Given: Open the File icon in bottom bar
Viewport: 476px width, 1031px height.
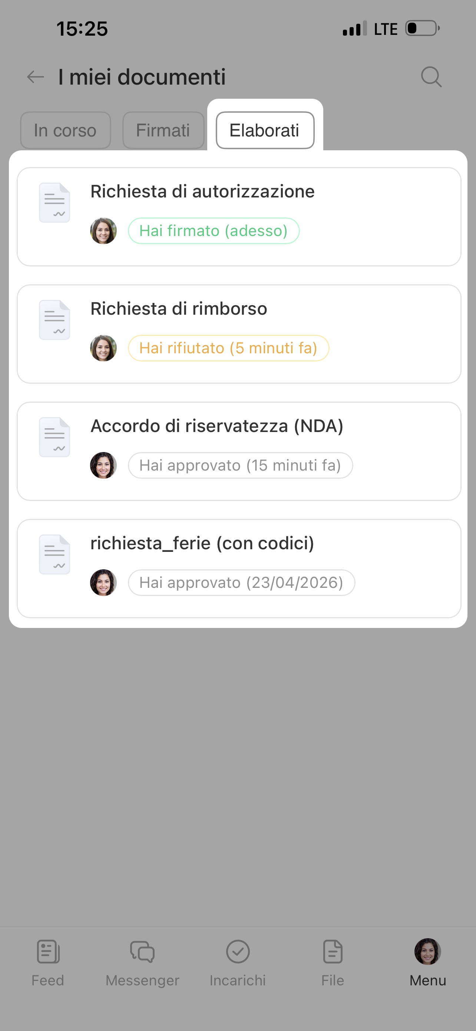Looking at the screenshot, I should (x=333, y=951).
